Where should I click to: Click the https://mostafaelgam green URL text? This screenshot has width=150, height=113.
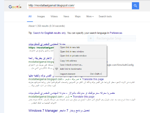click(41, 48)
